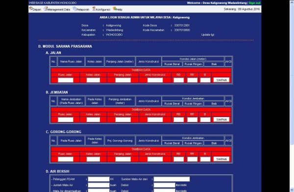The height and width of the screenshot is (192, 294).
Task: Focus the Jumlah Mata Air input field
Action: [98, 185]
